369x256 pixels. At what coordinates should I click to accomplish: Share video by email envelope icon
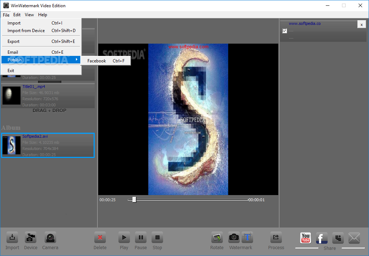pyautogui.click(x=354, y=238)
